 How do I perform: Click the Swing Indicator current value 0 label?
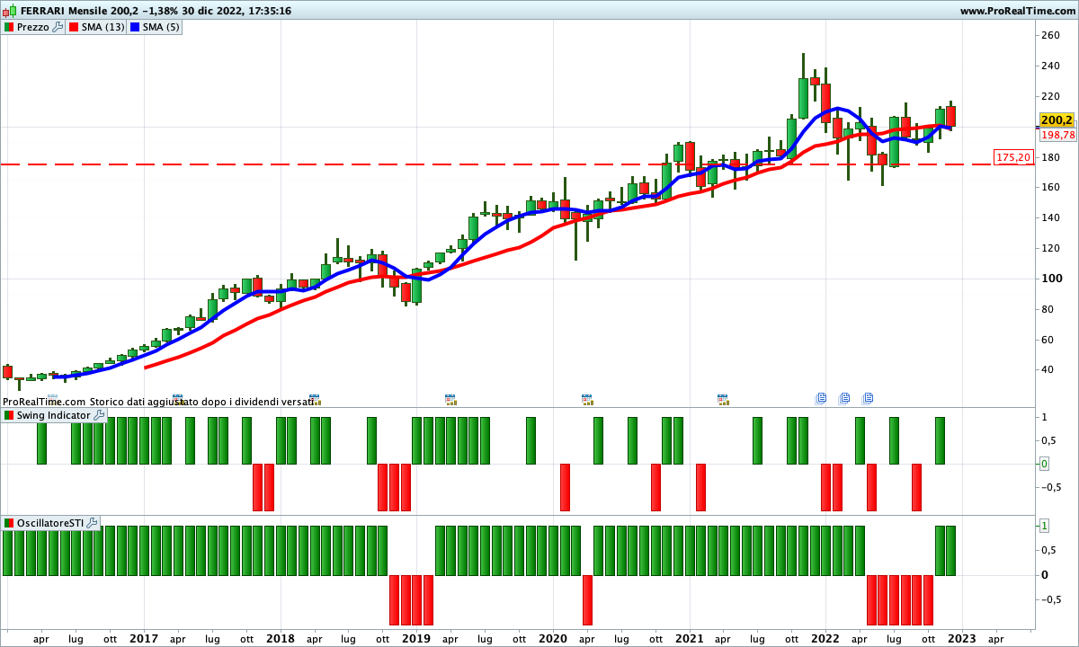(x=1044, y=464)
